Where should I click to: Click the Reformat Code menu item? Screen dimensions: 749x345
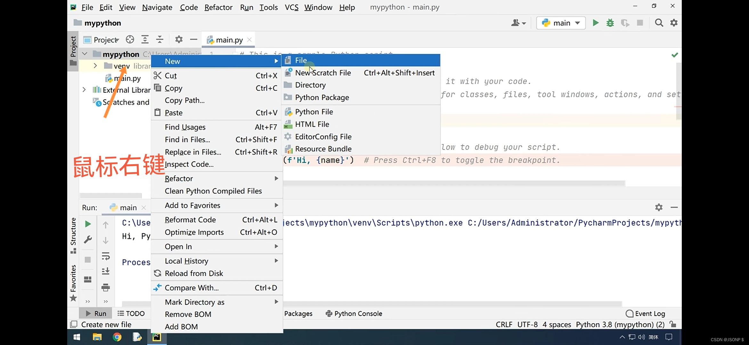[x=190, y=220]
